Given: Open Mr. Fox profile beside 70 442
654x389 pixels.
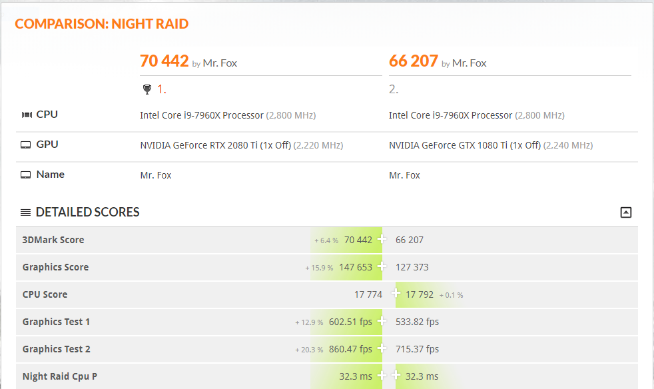Looking at the screenshot, I should (220, 63).
